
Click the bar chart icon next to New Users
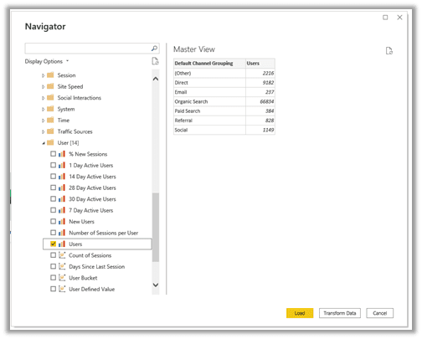(x=62, y=221)
